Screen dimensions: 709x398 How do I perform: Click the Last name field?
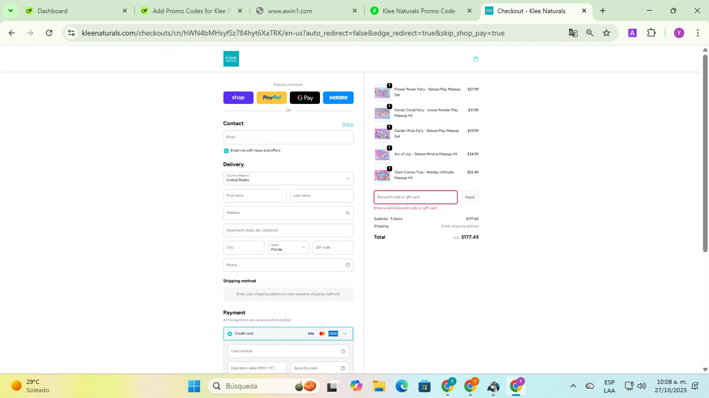point(322,195)
